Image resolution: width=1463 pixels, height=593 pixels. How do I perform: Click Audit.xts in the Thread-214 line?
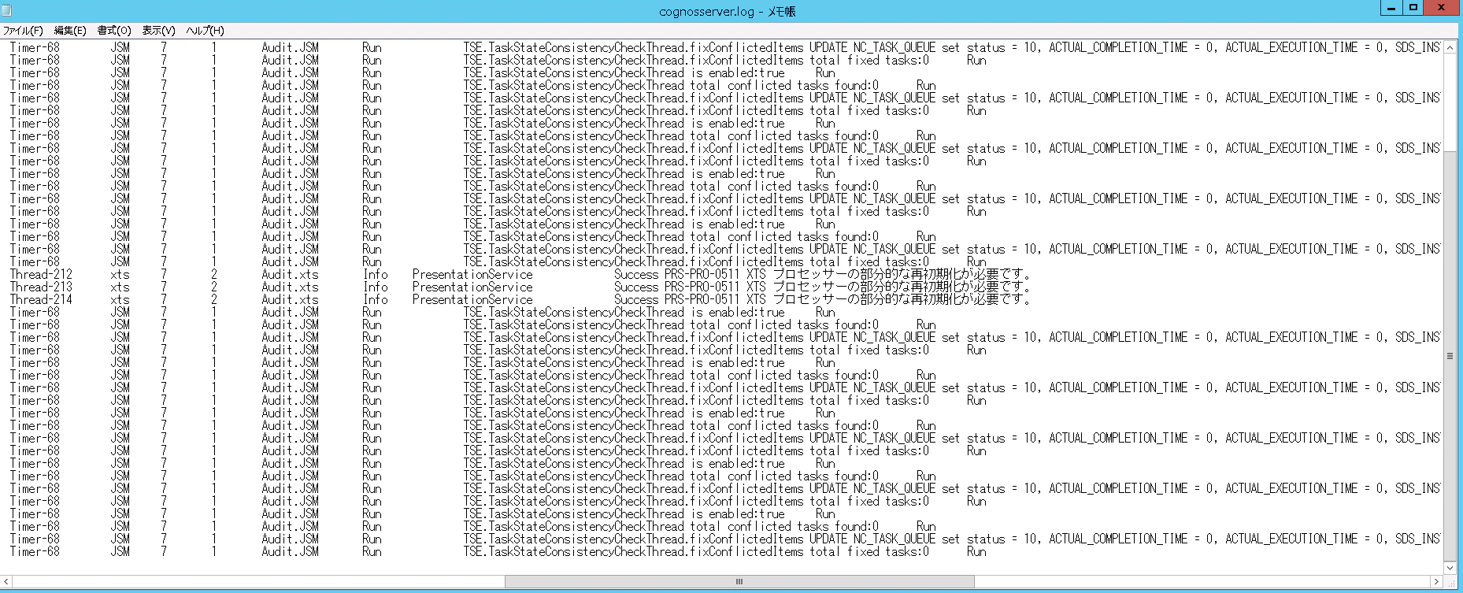click(290, 300)
